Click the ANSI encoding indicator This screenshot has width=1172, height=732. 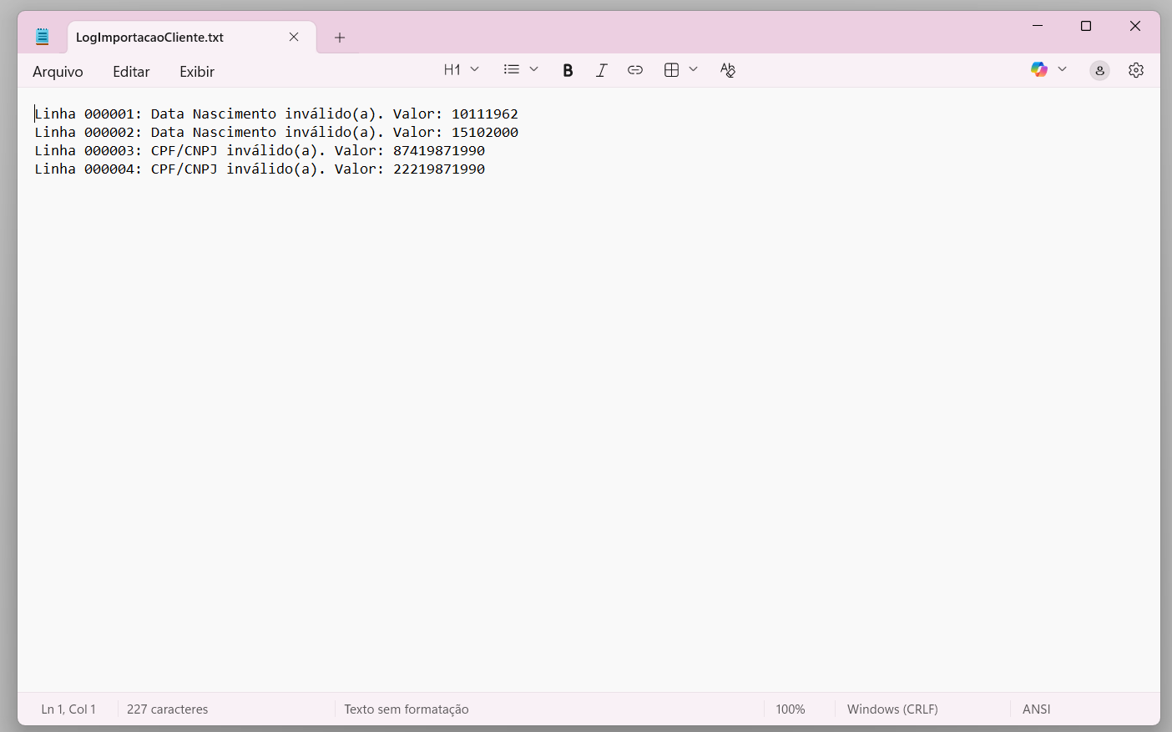click(x=1037, y=709)
